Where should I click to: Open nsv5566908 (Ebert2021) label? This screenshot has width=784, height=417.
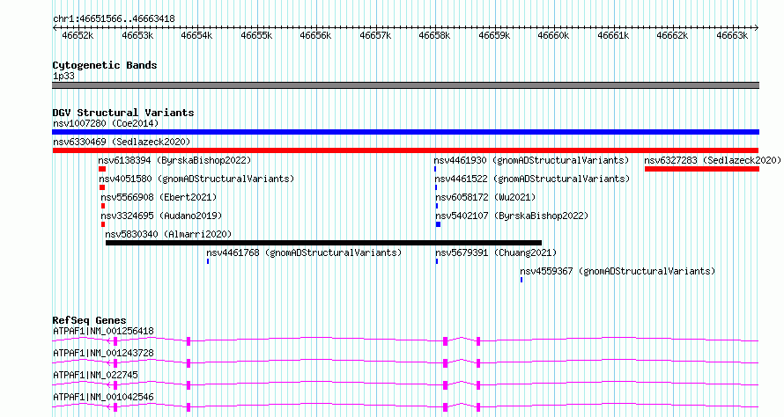pos(159,197)
